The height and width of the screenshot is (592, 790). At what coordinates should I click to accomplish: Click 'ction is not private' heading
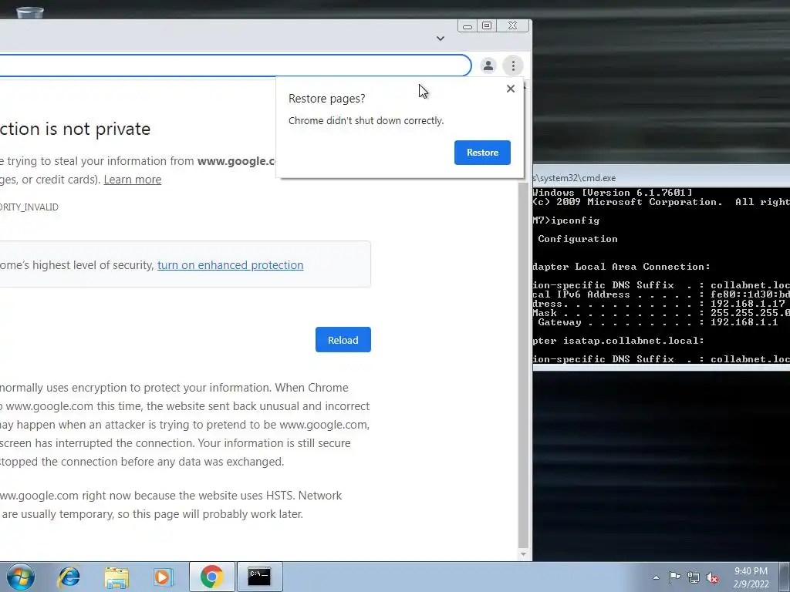click(x=75, y=129)
